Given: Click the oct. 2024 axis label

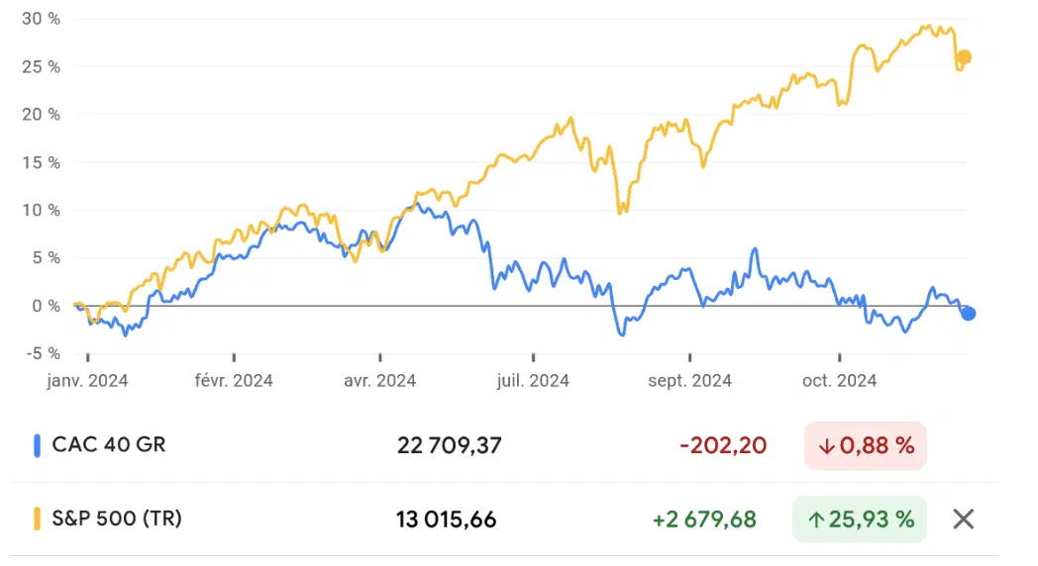Looking at the screenshot, I should pyautogui.click(x=839, y=381).
